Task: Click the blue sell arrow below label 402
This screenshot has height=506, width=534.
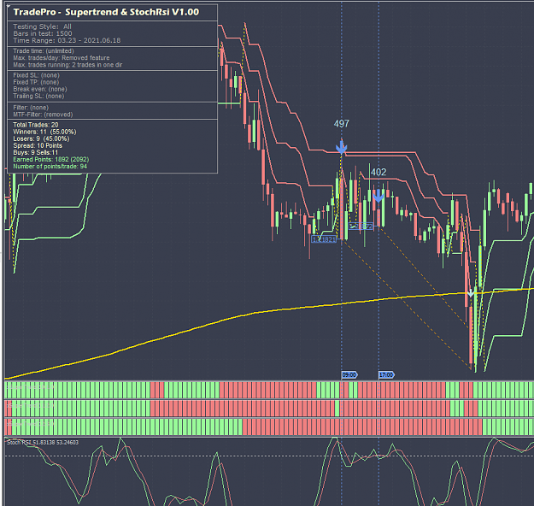Action: [x=378, y=196]
